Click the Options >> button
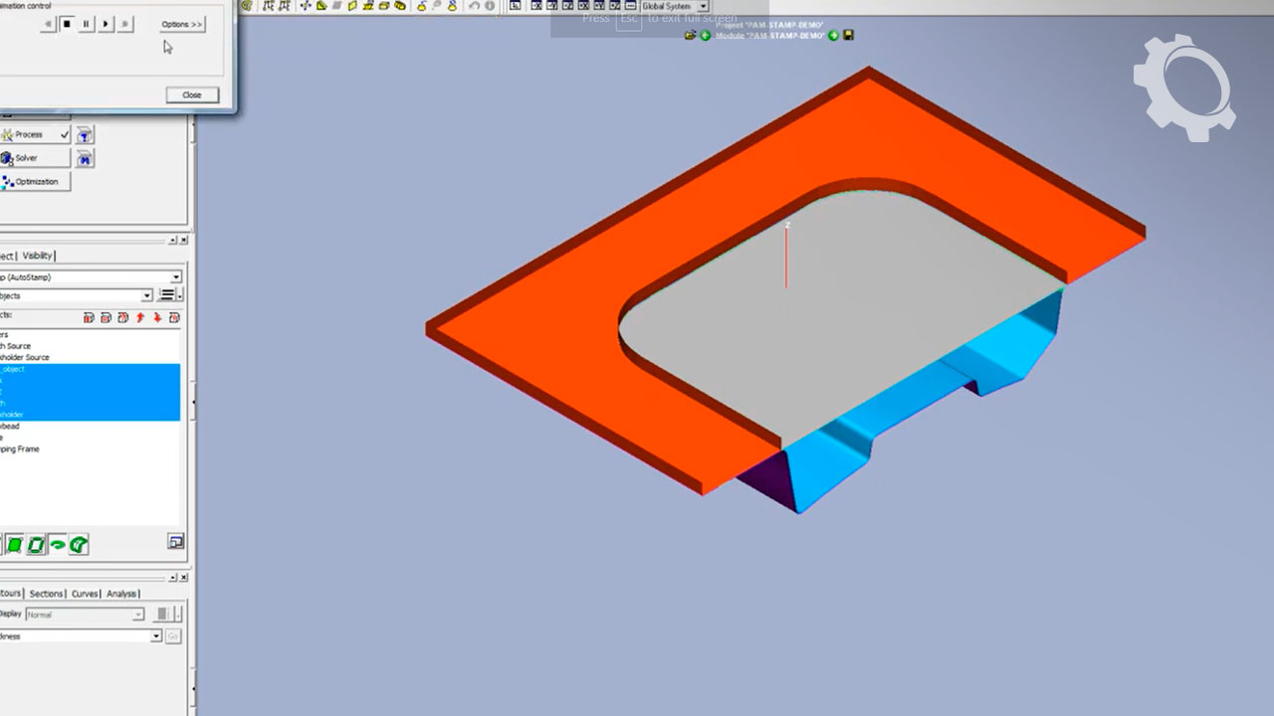Image resolution: width=1274 pixels, height=716 pixels. pyautogui.click(x=182, y=24)
